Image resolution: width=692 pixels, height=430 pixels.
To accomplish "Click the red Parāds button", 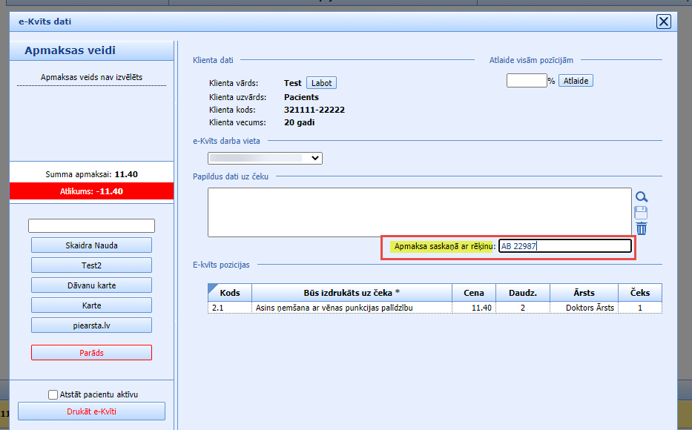I will tap(91, 353).
